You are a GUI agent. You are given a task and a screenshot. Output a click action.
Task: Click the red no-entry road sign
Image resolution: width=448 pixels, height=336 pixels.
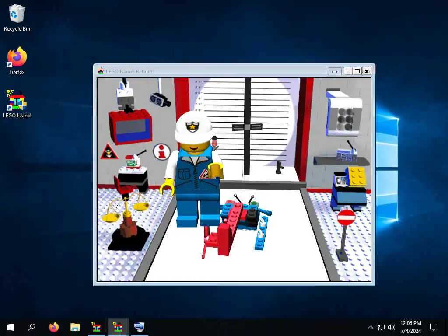click(x=345, y=234)
